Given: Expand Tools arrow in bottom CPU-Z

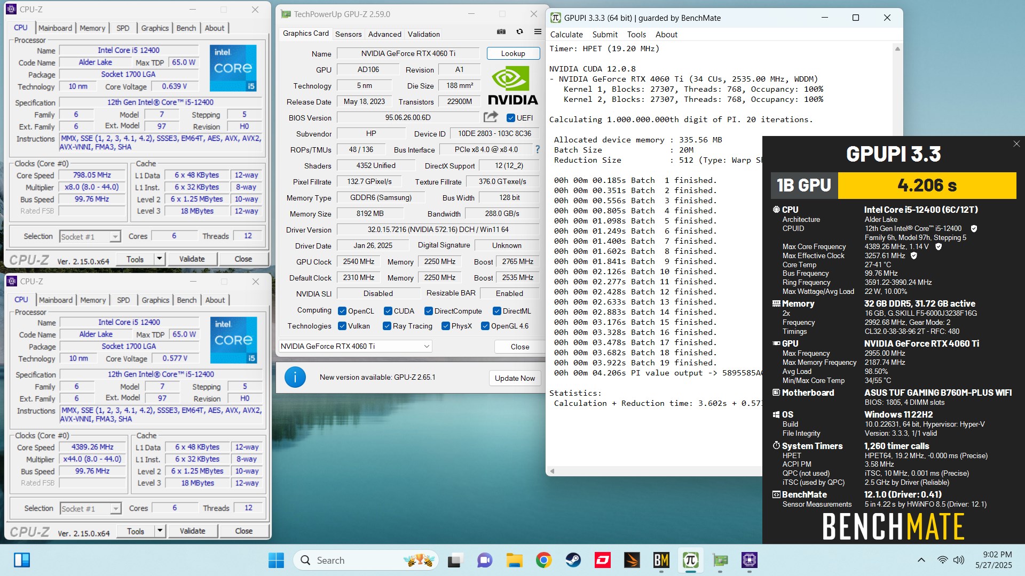Looking at the screenshot, I should click(x=160, y=531).
